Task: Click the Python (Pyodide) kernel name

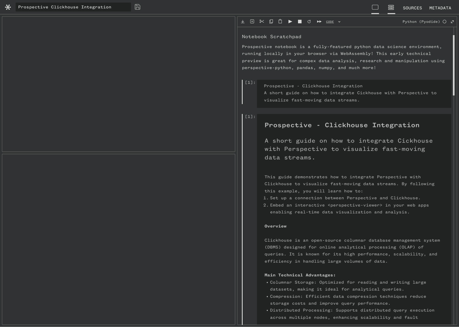Action: click(x=421, y=22)
